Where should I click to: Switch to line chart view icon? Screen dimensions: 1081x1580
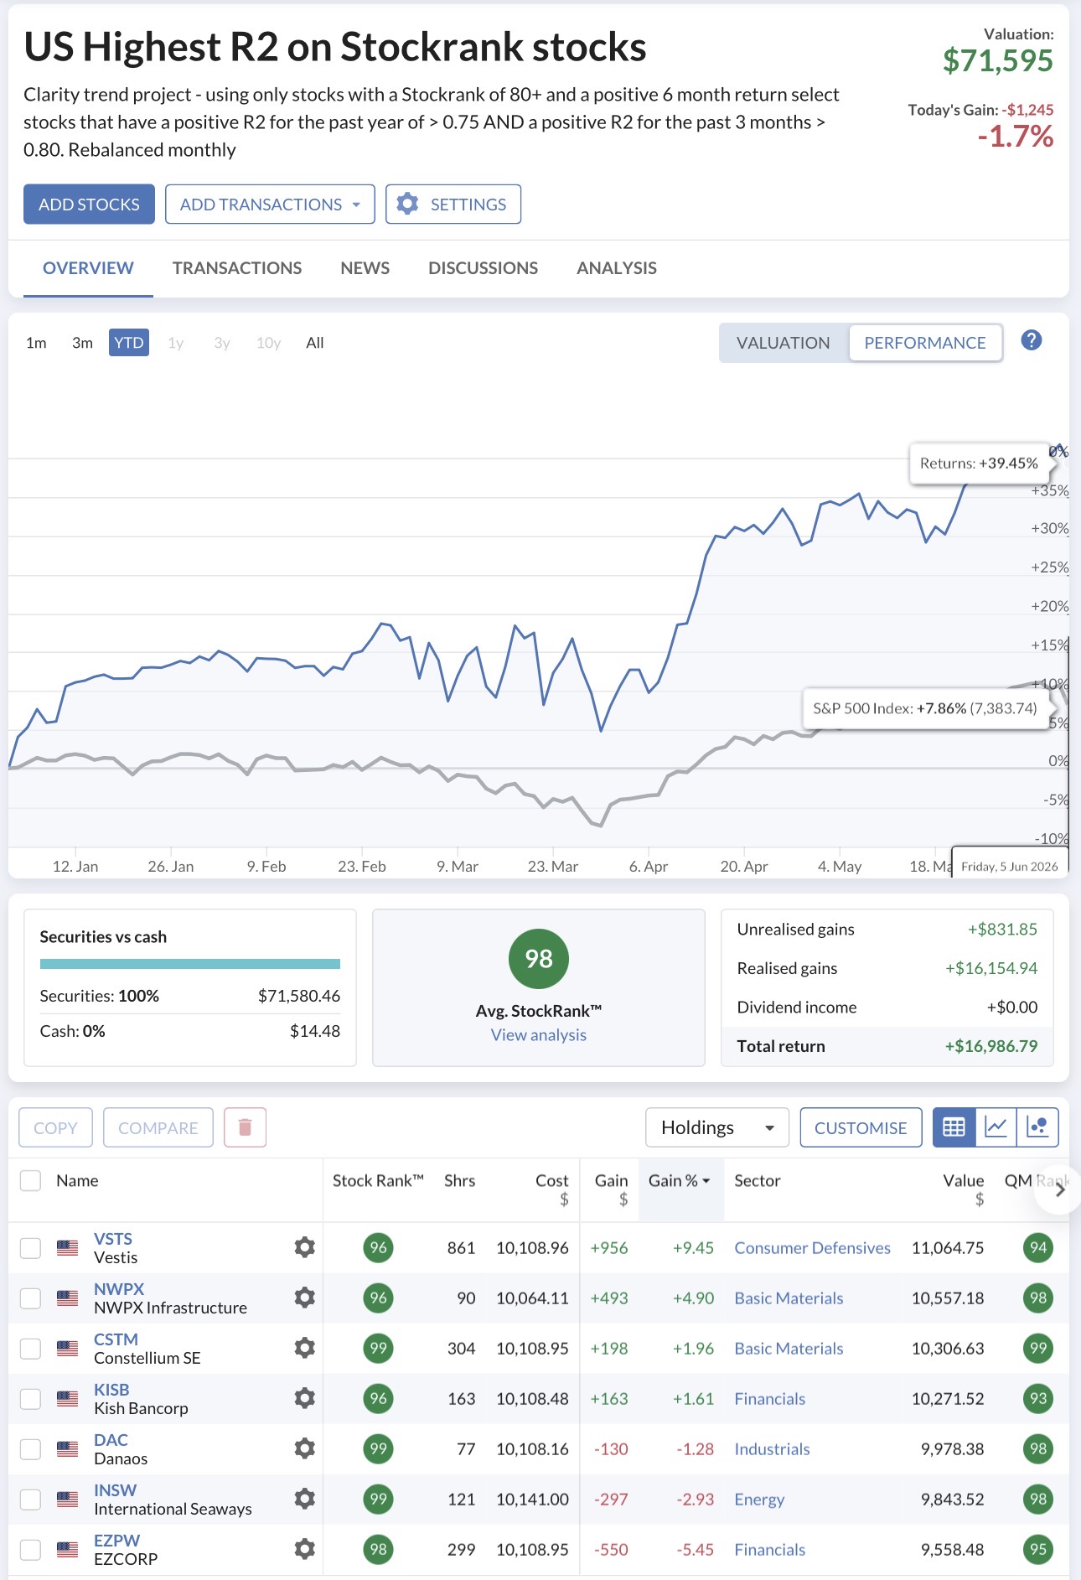coord(996,1127)
